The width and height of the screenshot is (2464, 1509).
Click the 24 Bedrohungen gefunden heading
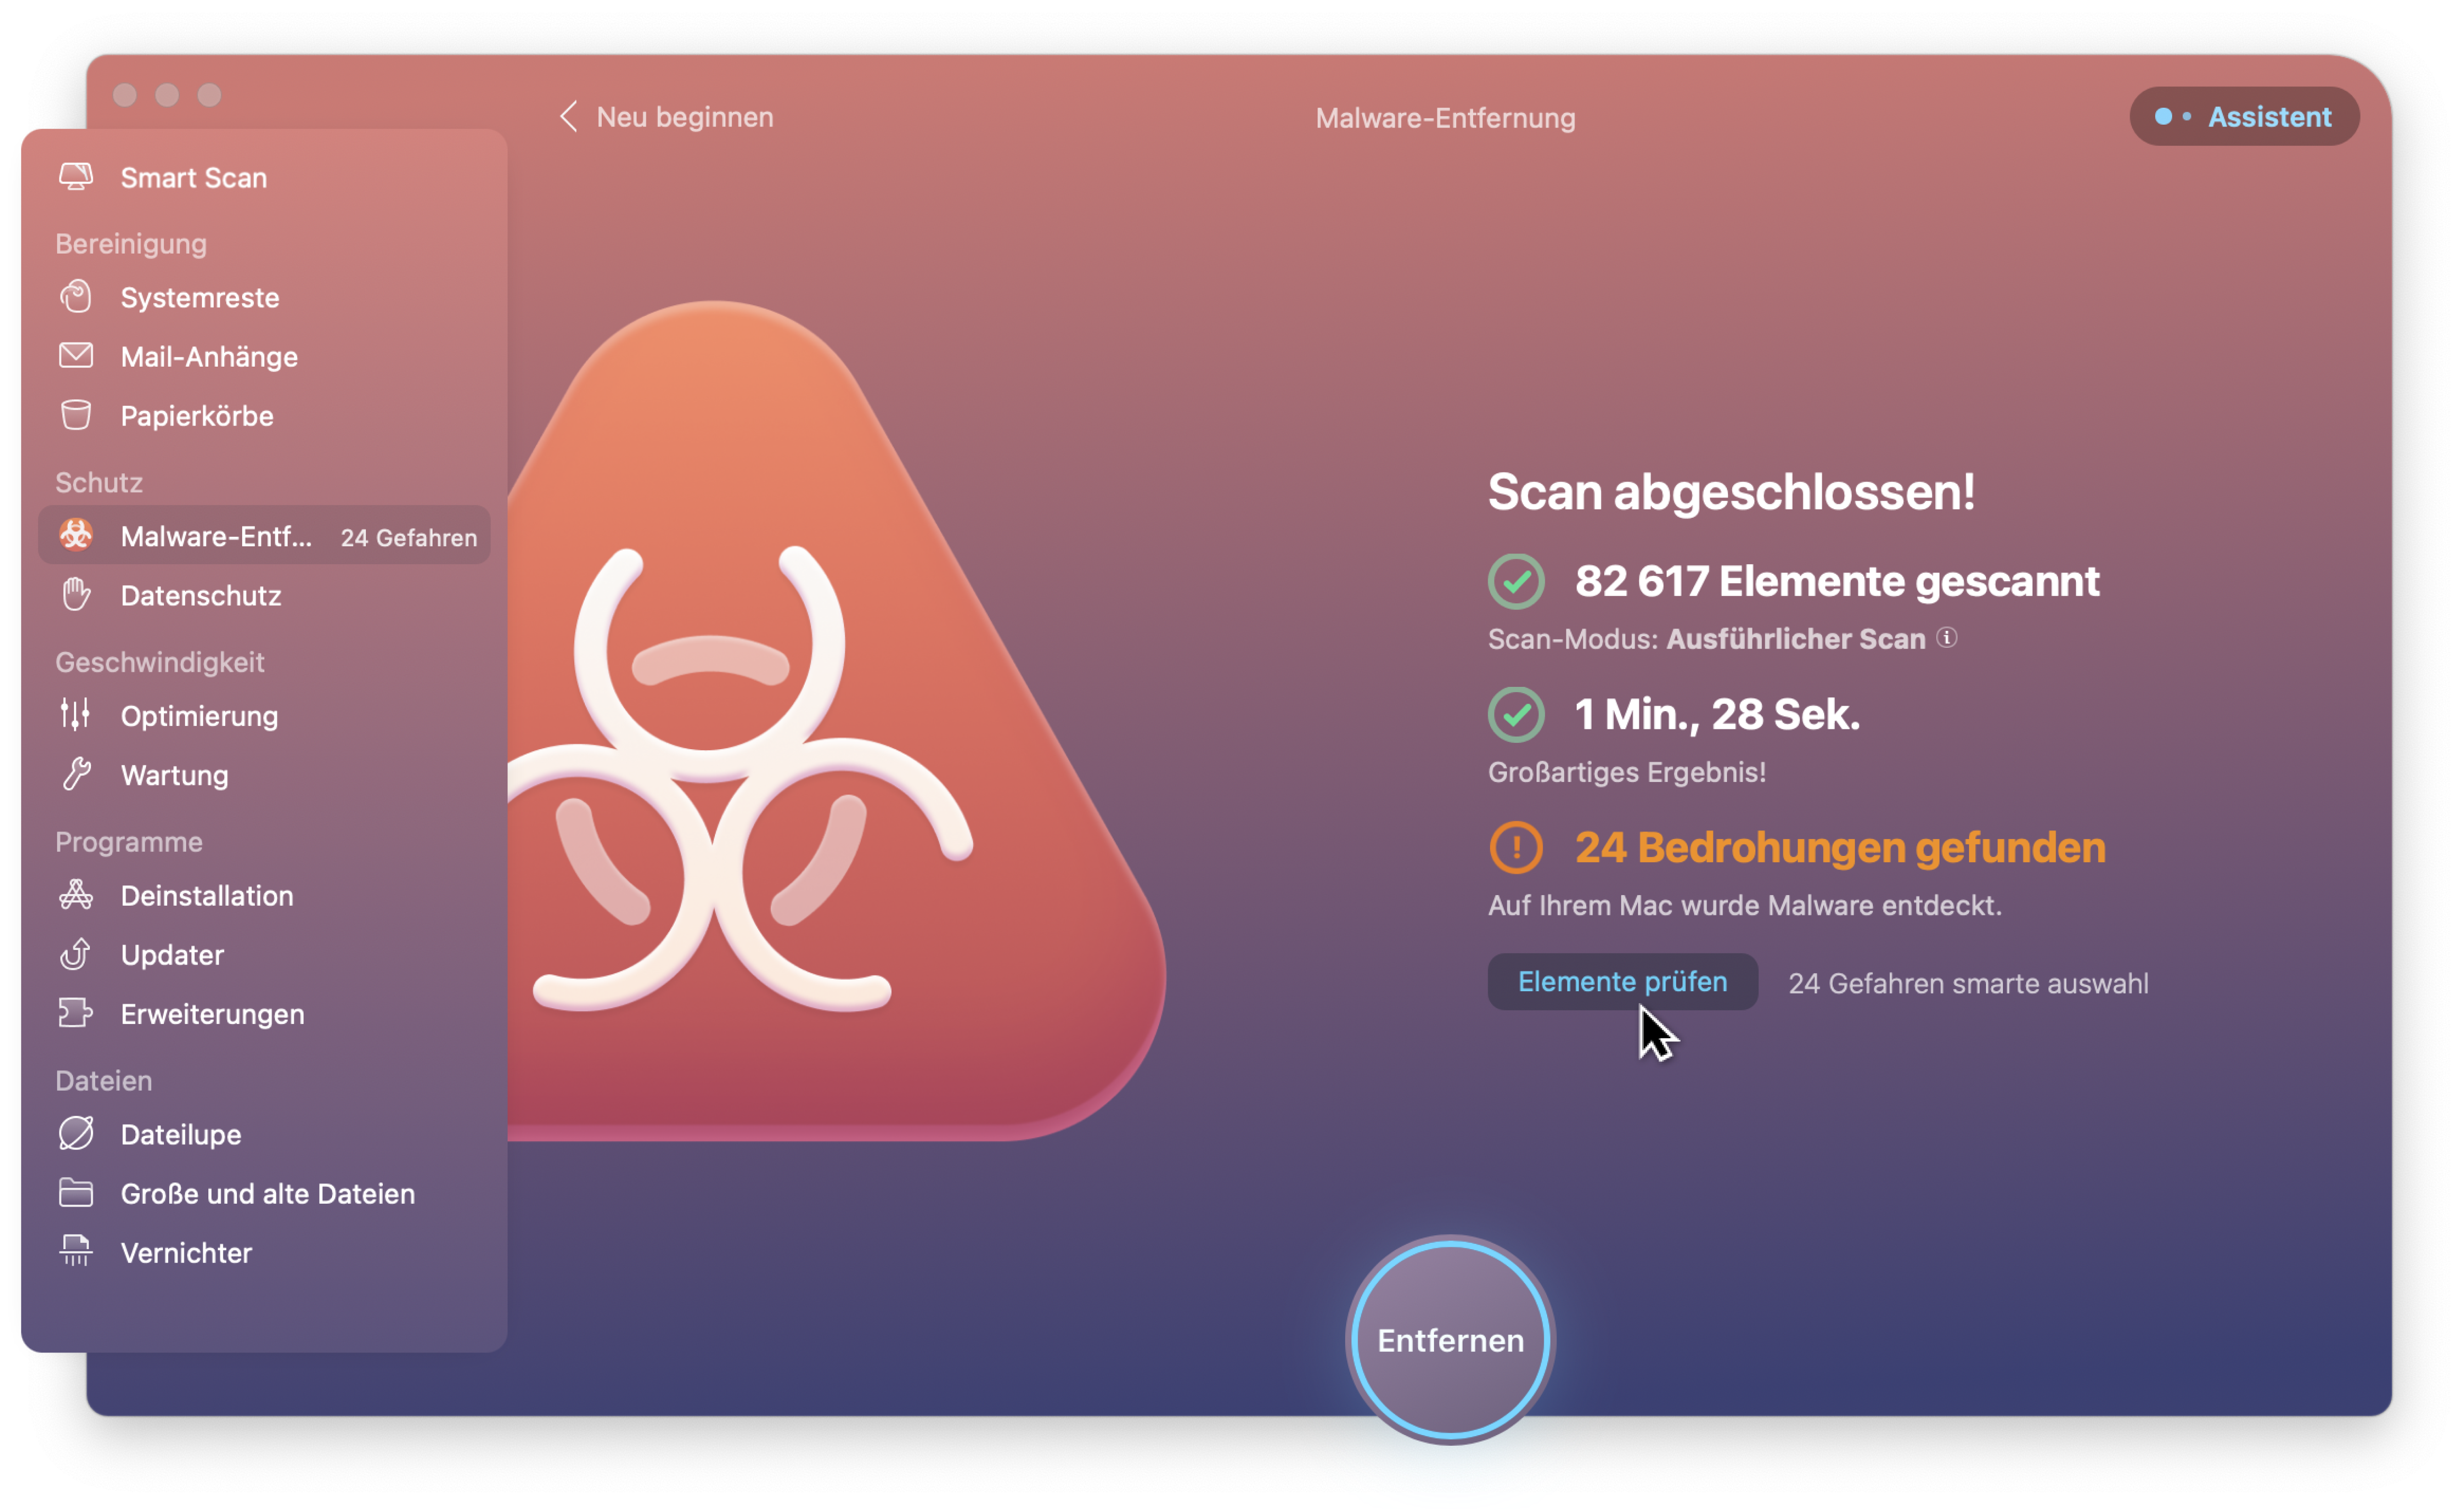(1840, 847)
